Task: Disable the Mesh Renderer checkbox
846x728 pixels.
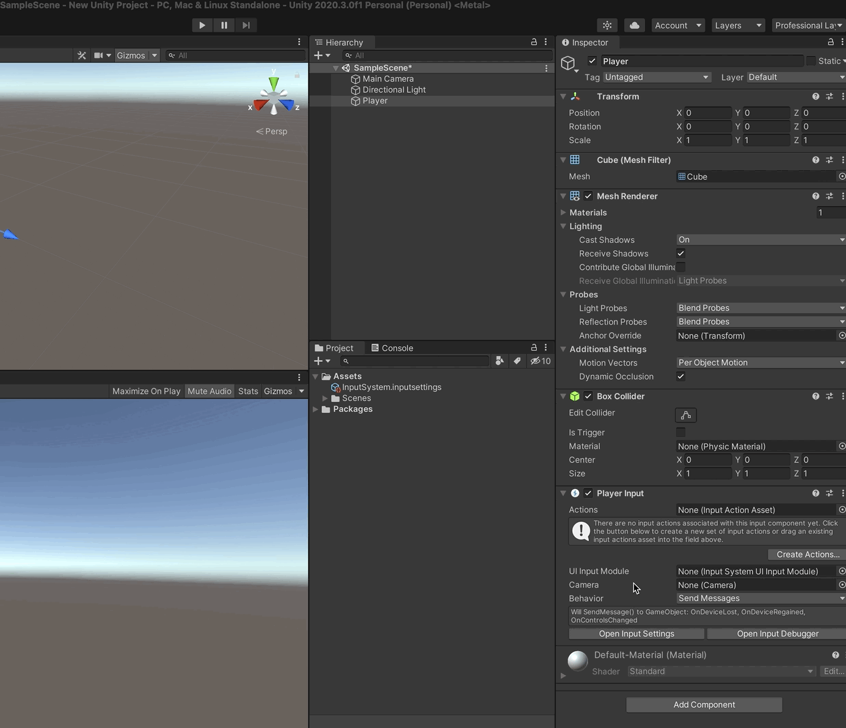Action: (588, 196)
